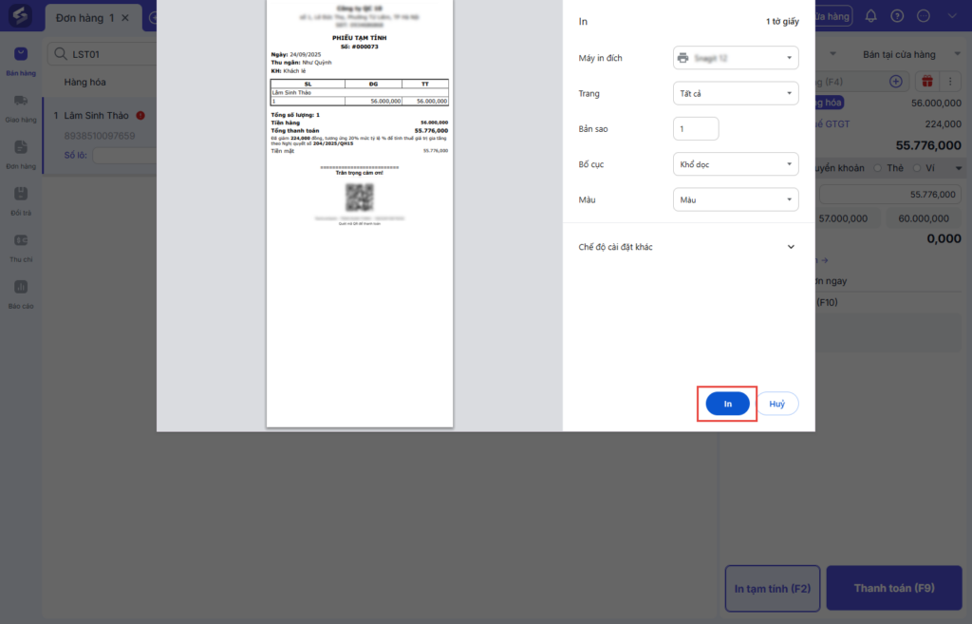Click the app logo icon
972x624 pixels.
click(x=21, y=15)
